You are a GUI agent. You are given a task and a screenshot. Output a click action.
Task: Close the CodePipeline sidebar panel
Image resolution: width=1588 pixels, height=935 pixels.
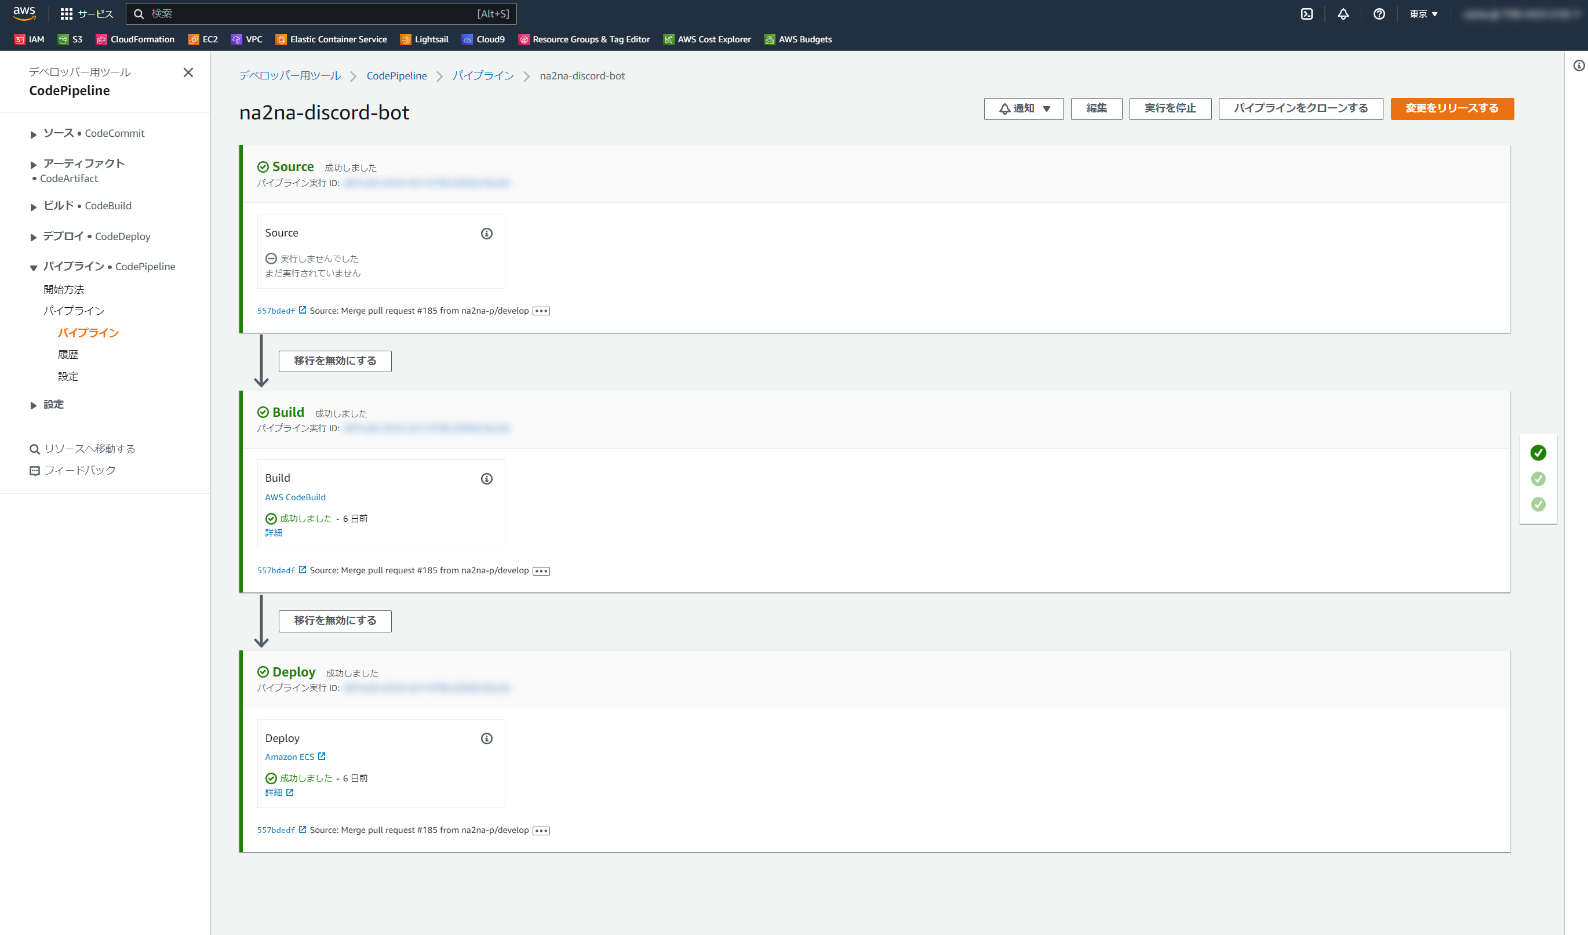188,72
